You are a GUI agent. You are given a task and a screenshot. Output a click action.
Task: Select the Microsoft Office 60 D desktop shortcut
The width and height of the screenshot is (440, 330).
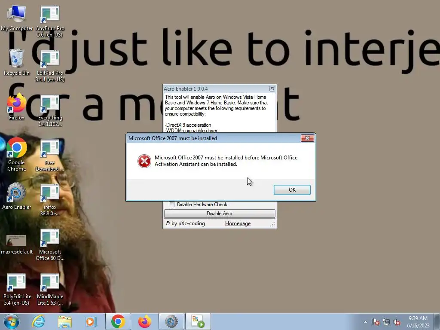(x=50, y=244)
